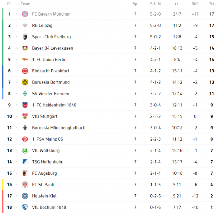Click the SV Werder Bremen diamond logo
Screen dimensions: 218x214
(25, 94)
